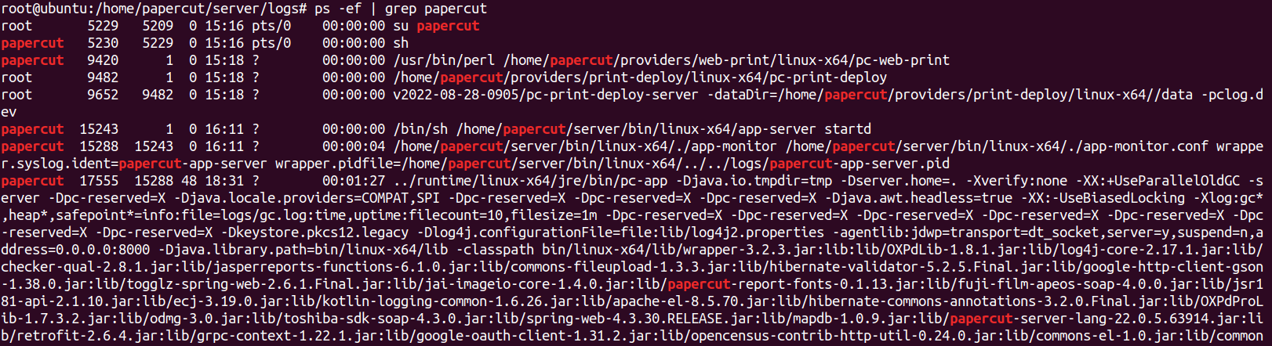Click the '-Djava.io.tmpdir=tmp' option
Image resolution: width=1272 pixels, height=346 pixels.
click(x=754, y=181)
